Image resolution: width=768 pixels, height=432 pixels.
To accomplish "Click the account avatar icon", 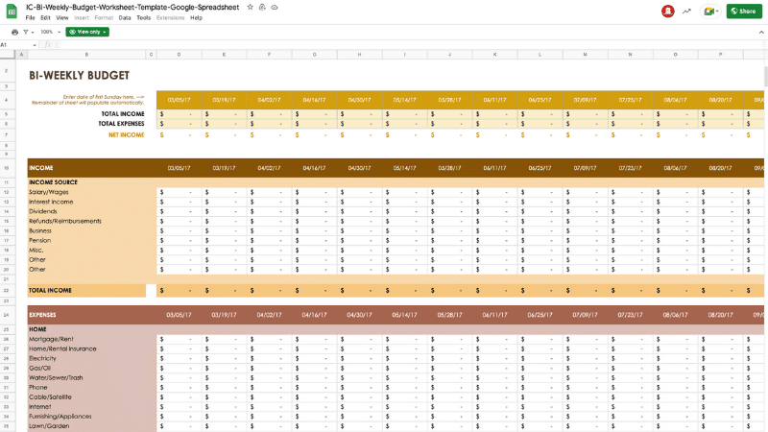I will [x=667, y=11].
